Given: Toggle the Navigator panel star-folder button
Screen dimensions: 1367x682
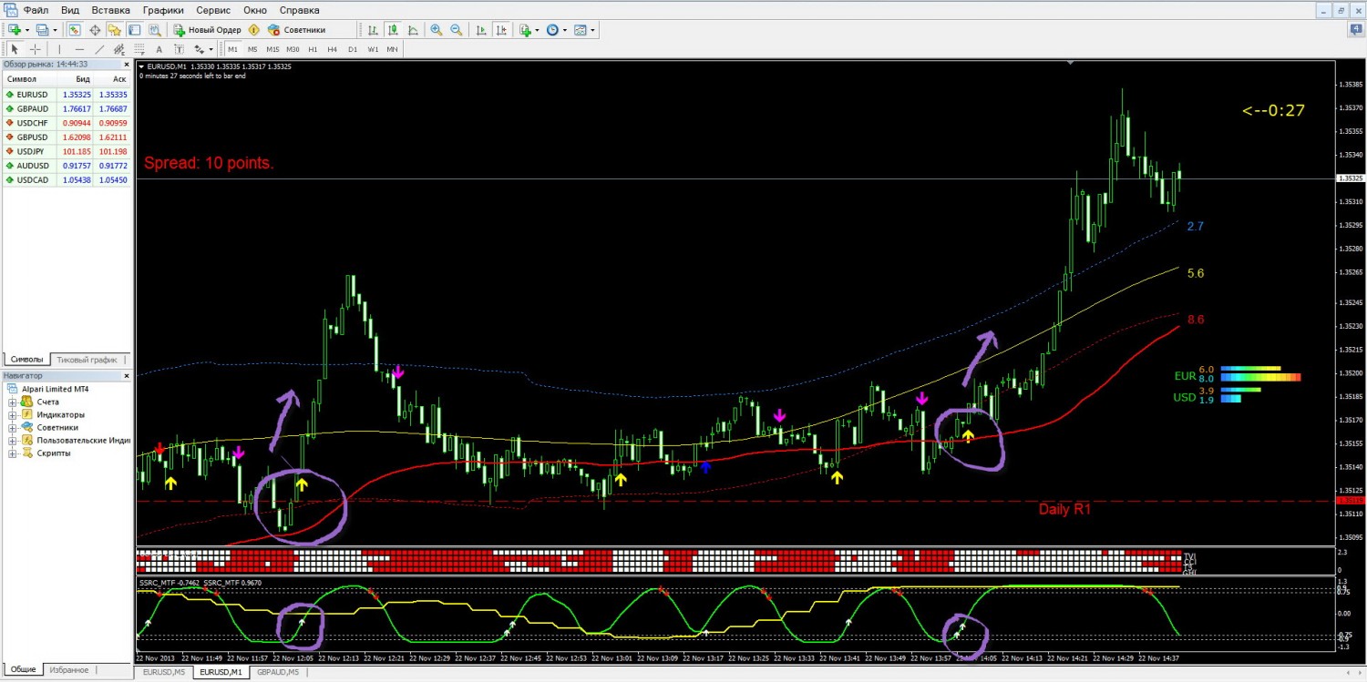Looking at the screenshot, I should point(114,30).
